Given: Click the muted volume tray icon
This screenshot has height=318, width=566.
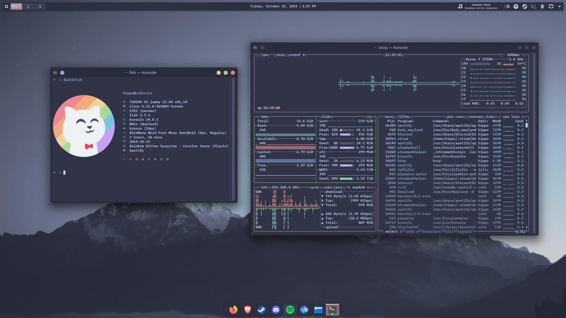Looking at the screenshot, I should [533, 6].
